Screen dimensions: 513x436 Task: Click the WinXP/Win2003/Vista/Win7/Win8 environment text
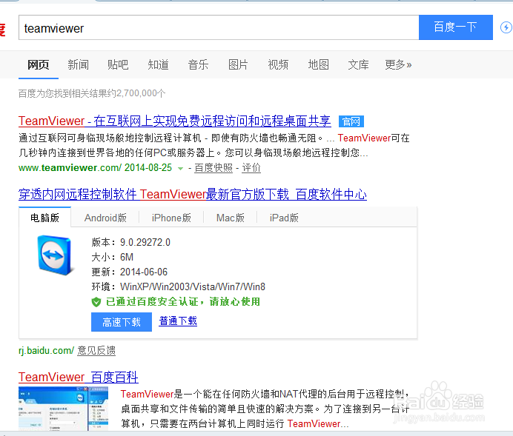pyautogui.click(x=193, y=286)
